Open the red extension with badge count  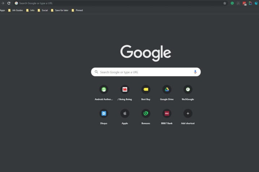pos(244,3)
